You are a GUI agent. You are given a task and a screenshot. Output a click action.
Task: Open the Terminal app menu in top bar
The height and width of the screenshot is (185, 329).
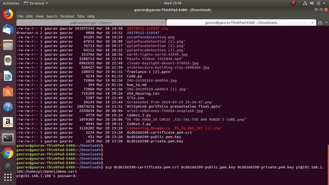[x=36, y=3]
